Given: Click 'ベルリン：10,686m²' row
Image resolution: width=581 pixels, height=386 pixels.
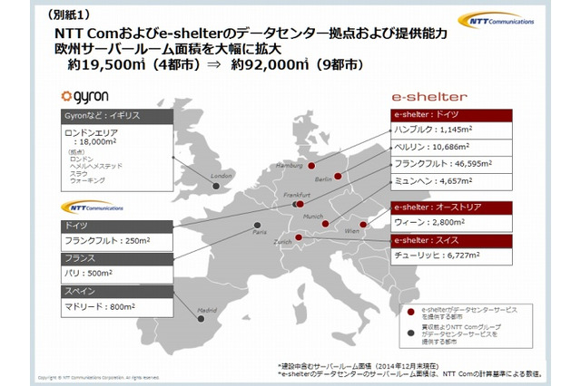Looking at the screenshot, I should (x=451, y=147).
